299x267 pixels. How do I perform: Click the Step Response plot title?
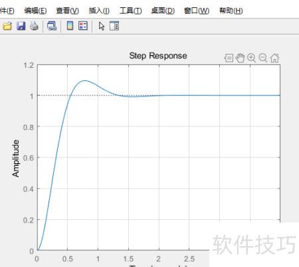[158, 56]
